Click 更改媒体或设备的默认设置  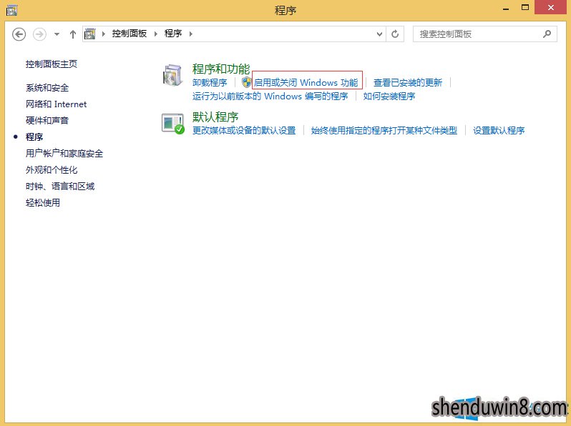click(244, 131)
